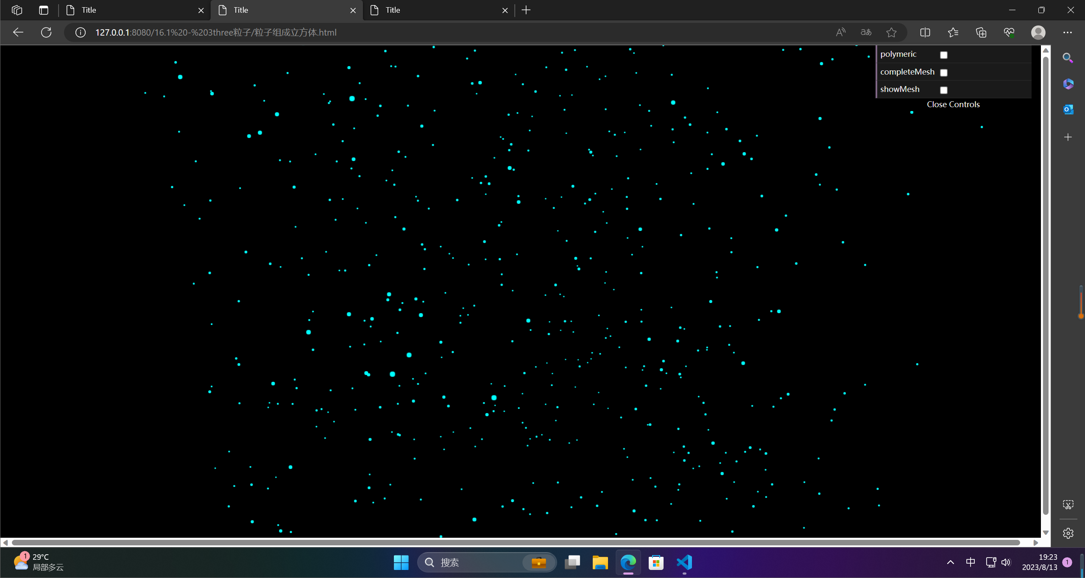1085x578 pixels.
Task: Open the split screen icon
Action: coord(925,33)
